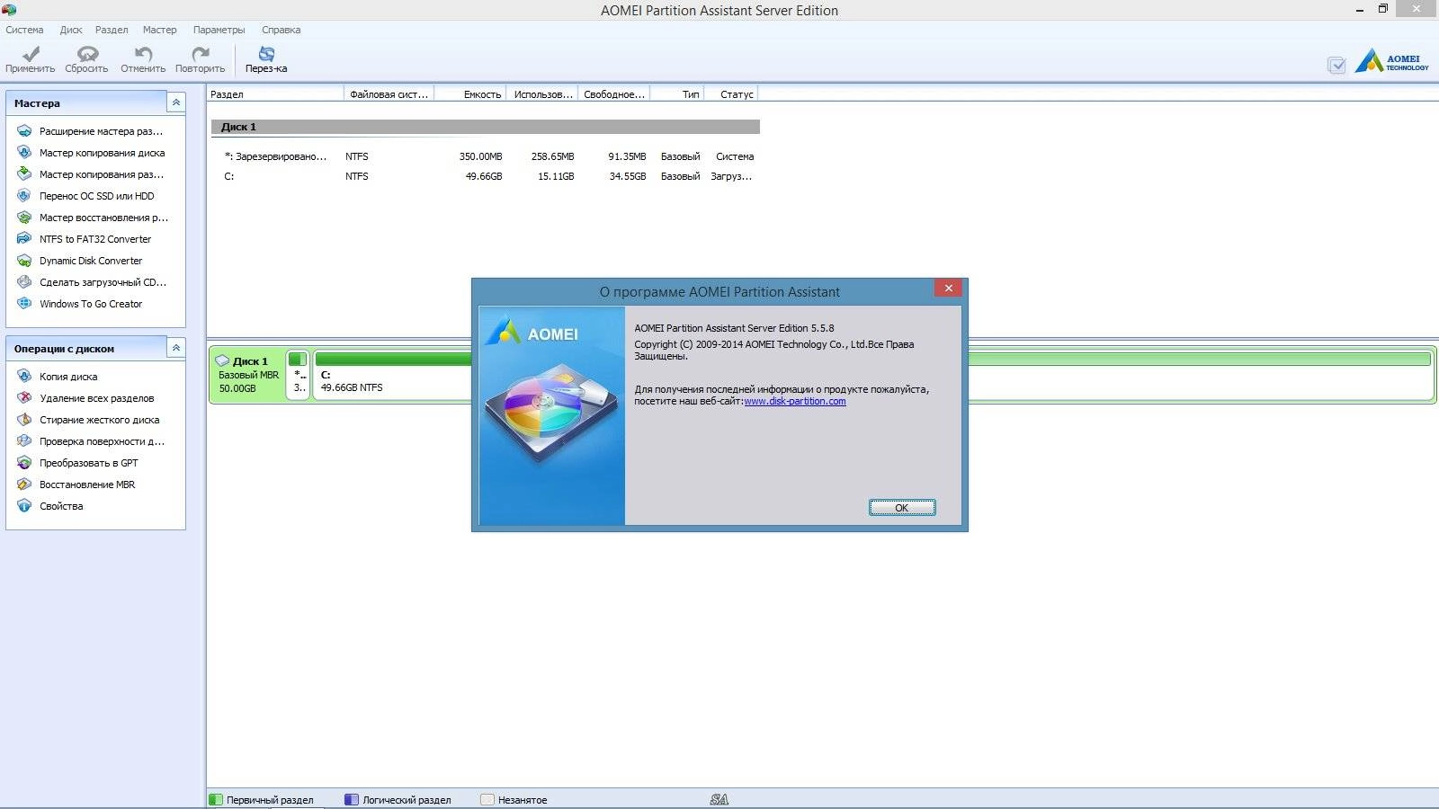Sort by the Раздел column header

(275, 93)
